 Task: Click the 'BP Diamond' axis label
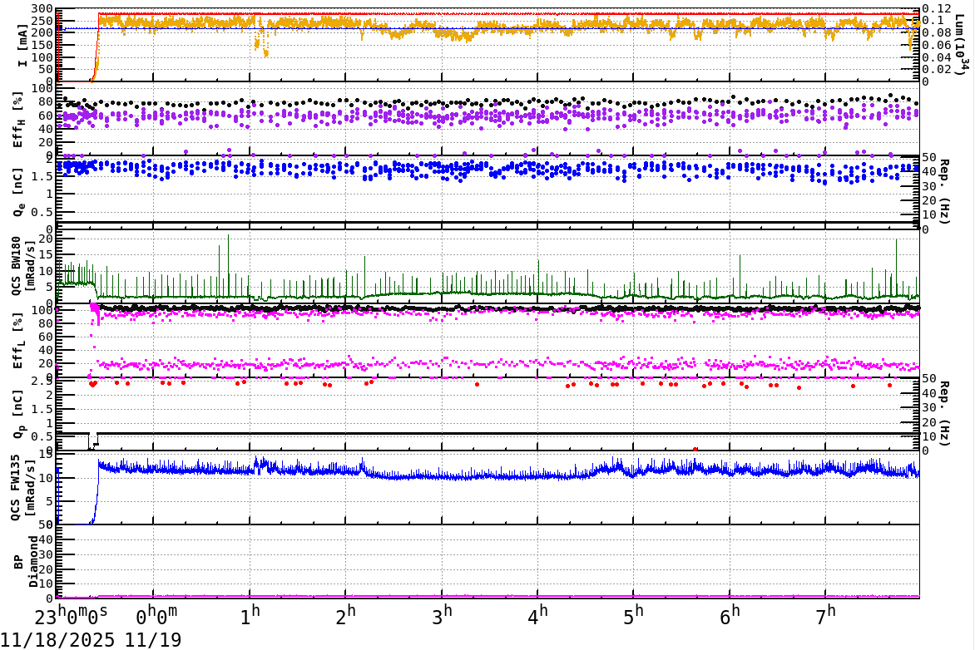pos(25,561)
